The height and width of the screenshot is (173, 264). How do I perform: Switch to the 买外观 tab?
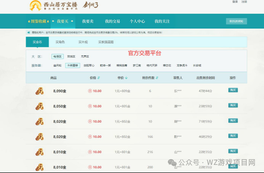(83, 42)
